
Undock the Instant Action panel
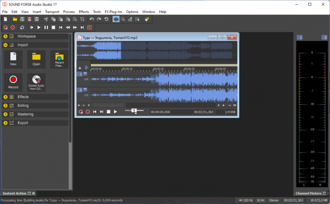pos(29,193)
